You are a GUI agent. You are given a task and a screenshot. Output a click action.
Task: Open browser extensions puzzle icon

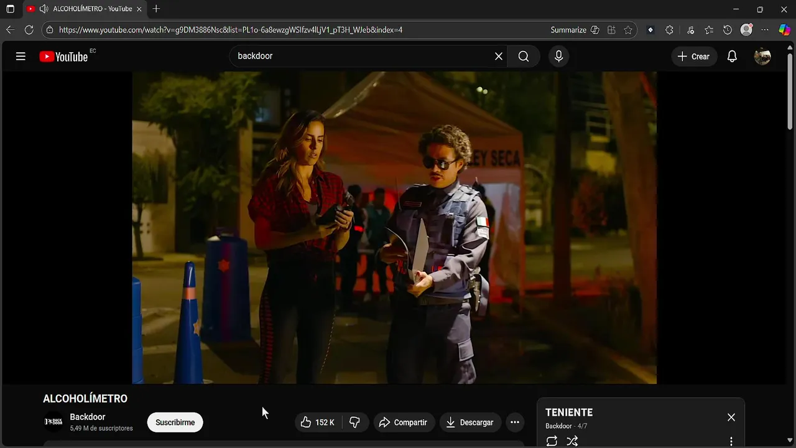pos(669,30)
